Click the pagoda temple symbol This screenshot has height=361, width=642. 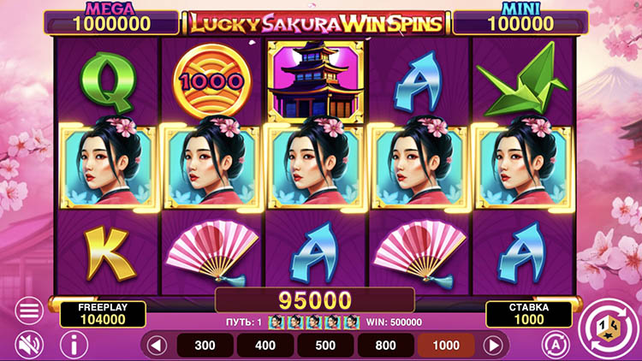[x=316, y=80]
